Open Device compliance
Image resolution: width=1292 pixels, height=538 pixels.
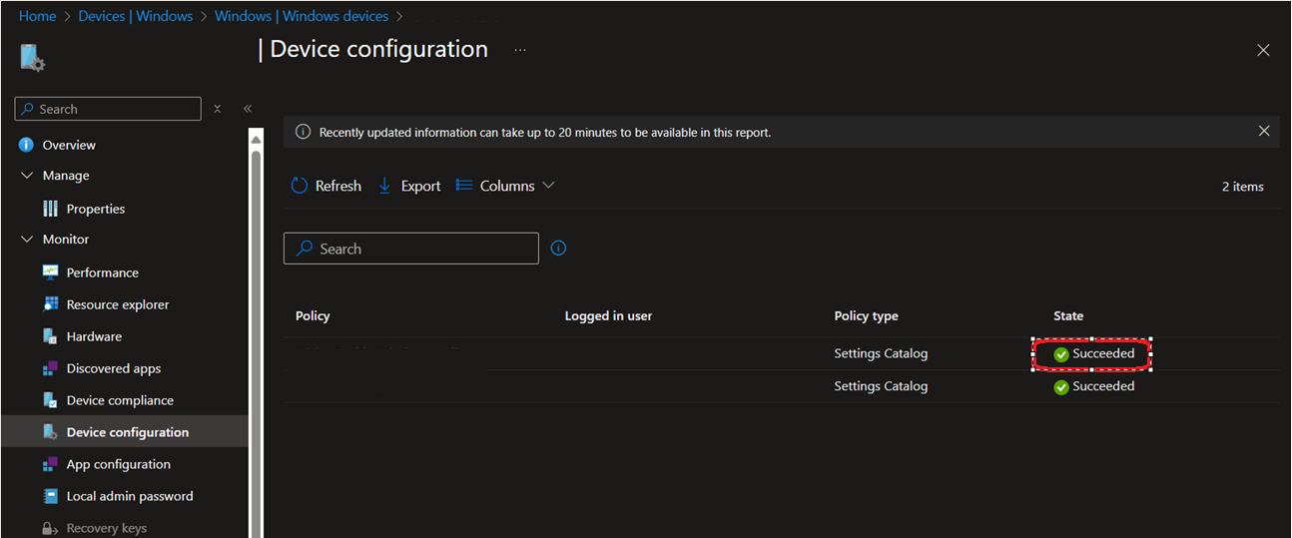pos(120,400)
